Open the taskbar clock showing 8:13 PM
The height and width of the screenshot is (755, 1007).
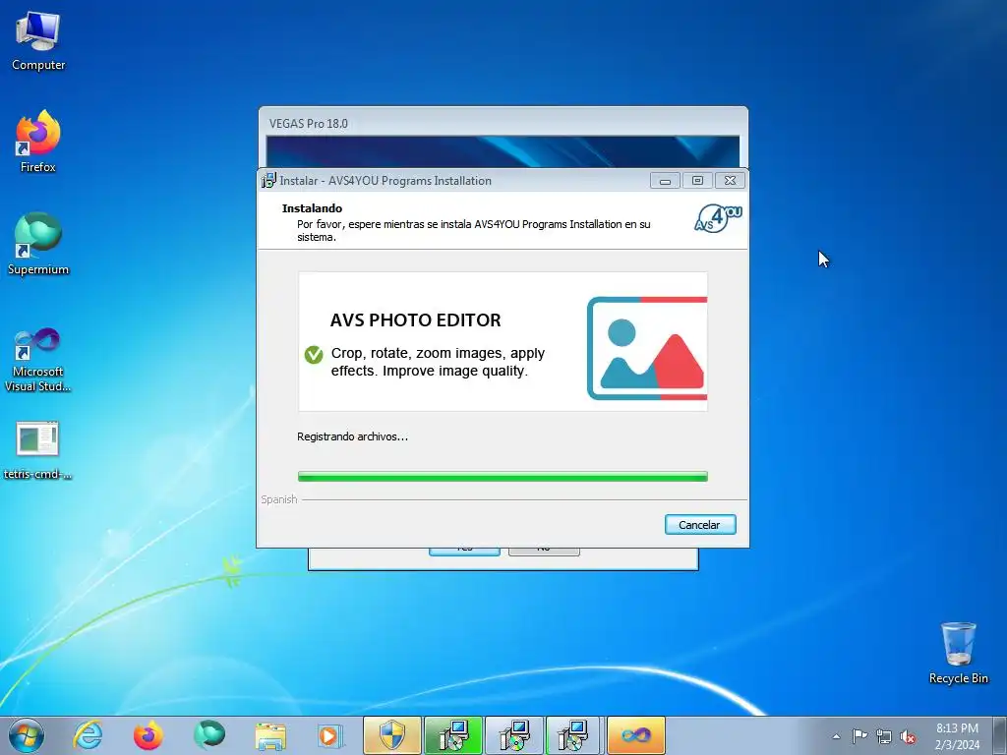(x=957, y=736)
